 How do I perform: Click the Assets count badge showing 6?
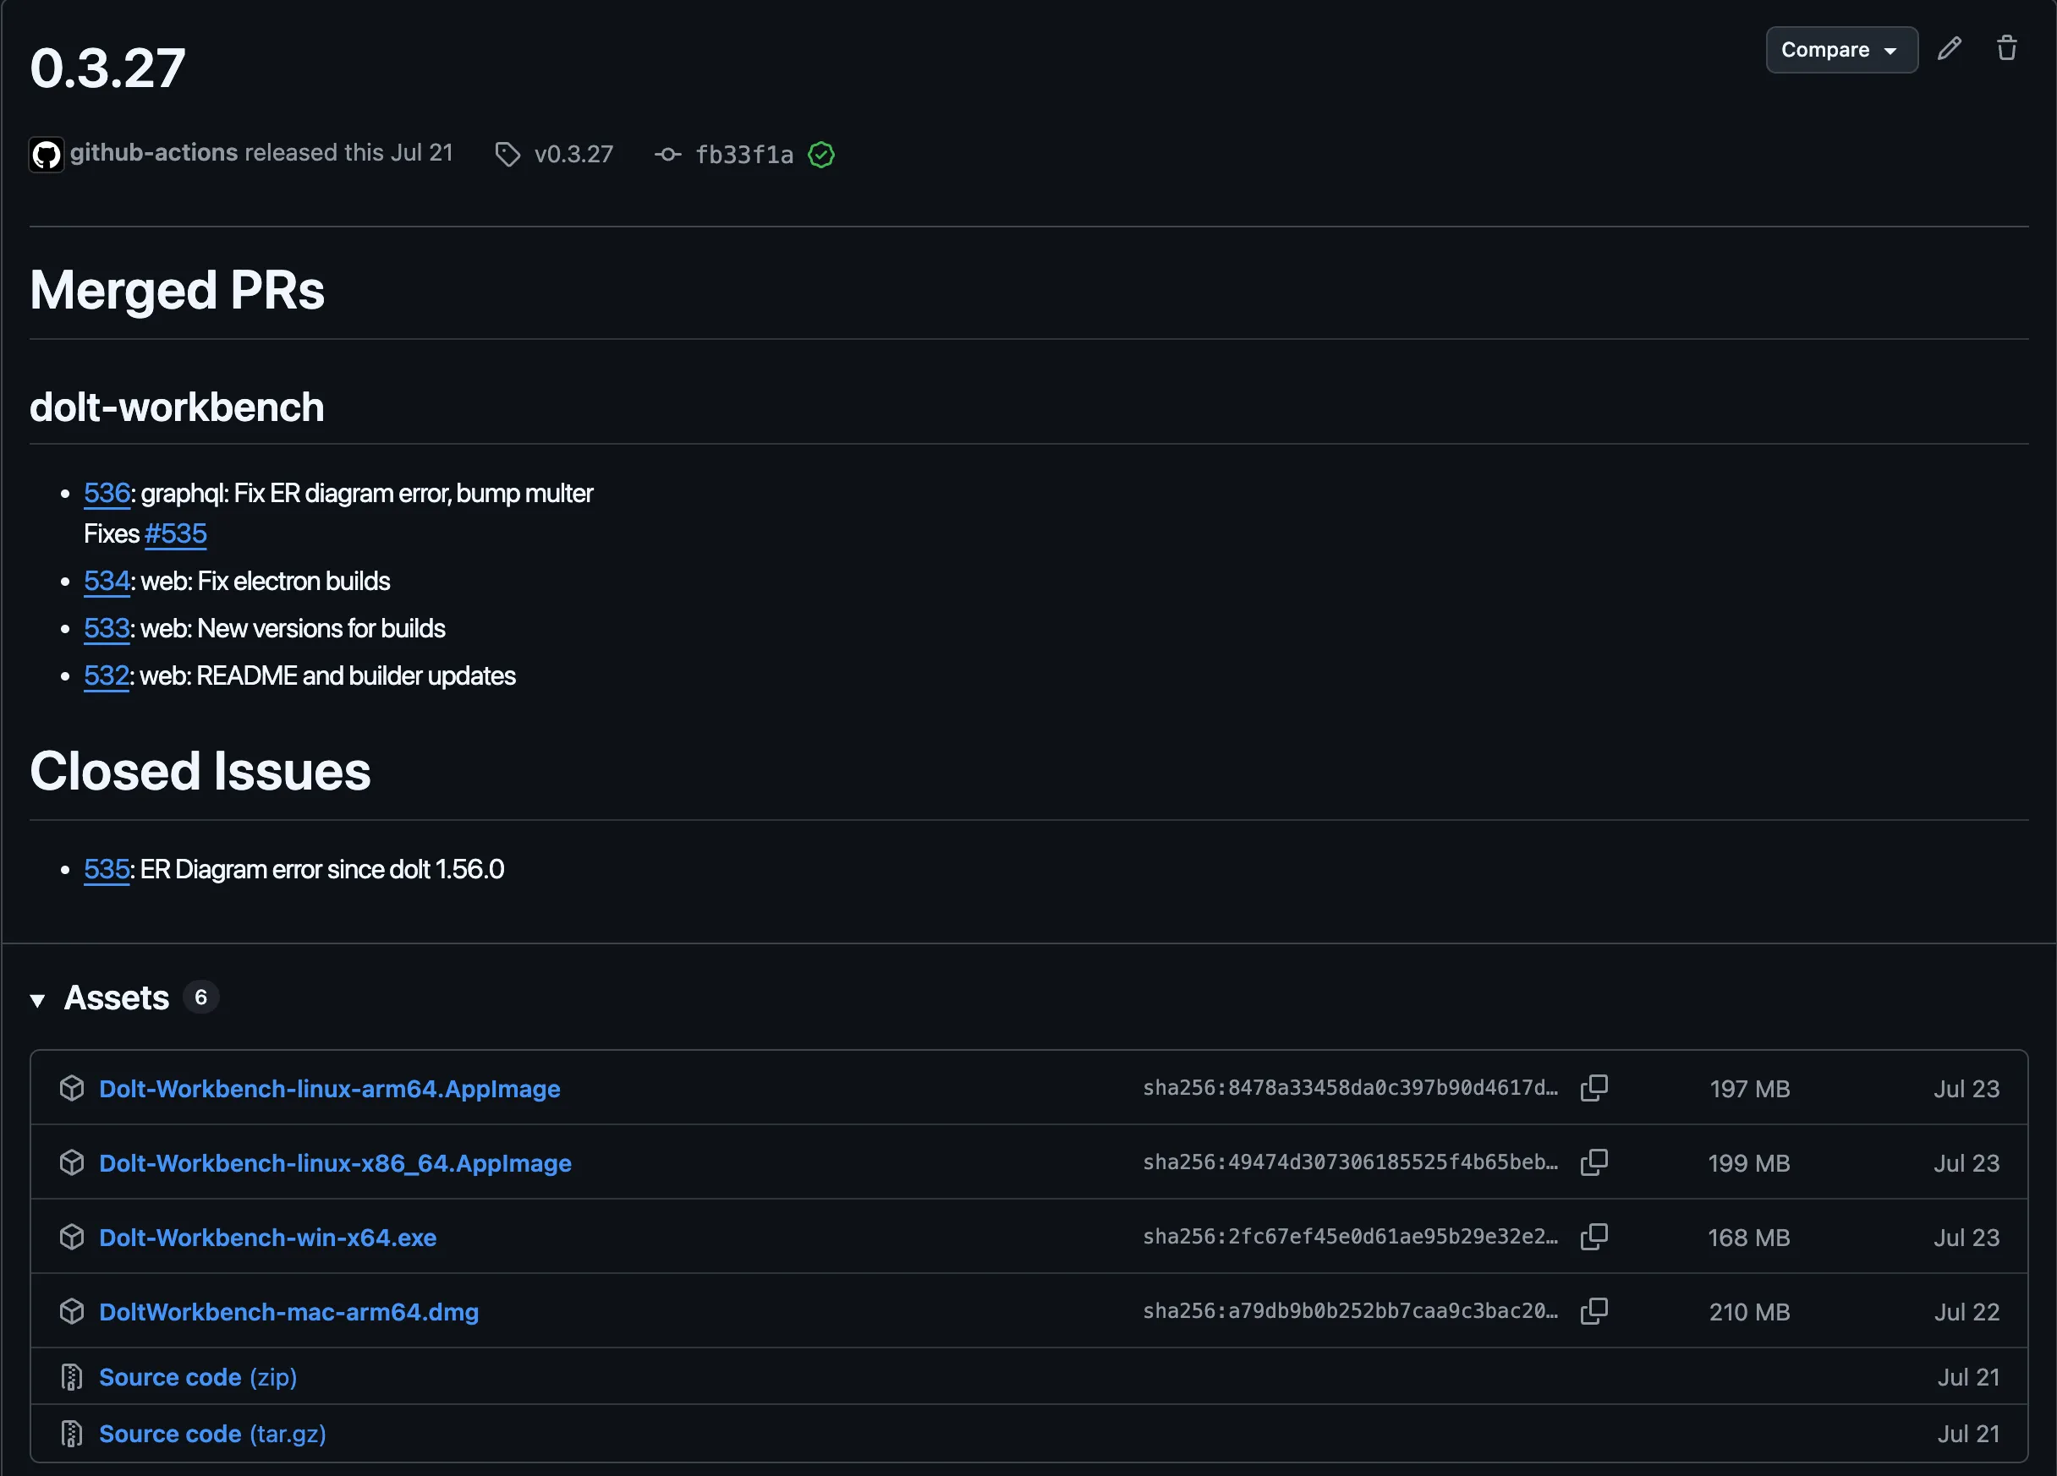[x=202, y=998]
